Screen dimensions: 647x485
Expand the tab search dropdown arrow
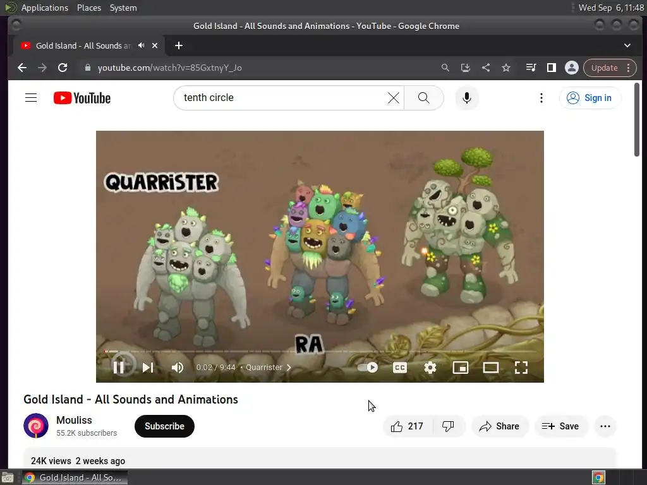(x=627, y=45)
